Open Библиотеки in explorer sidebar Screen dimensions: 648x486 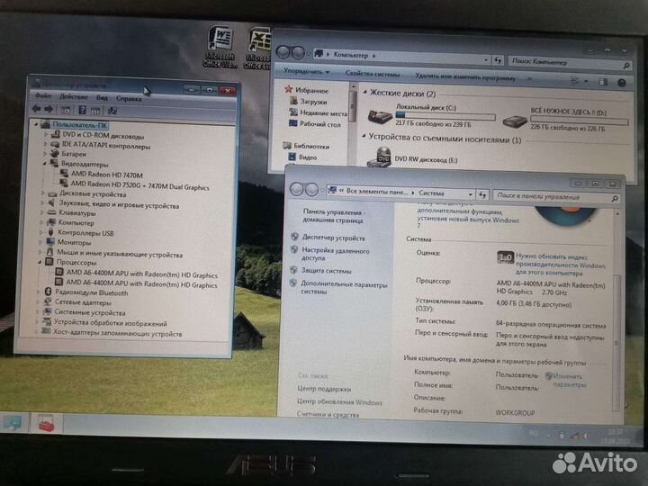point(306,146)
